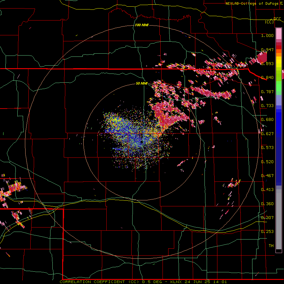
Task: Click the 0.787 scale value
Action: pyautogui.click(x=267, y=92)
